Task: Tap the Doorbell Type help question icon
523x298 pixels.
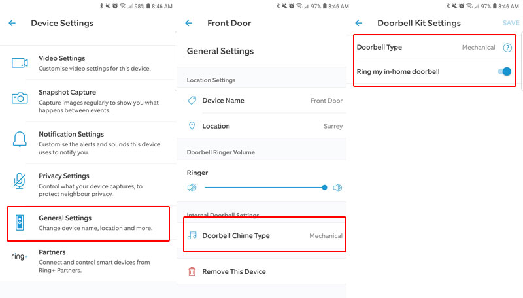Action: coord(507,48)
